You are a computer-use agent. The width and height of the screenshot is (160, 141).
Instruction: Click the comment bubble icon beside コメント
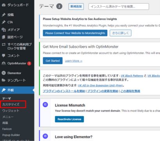(x=4, y=56)
